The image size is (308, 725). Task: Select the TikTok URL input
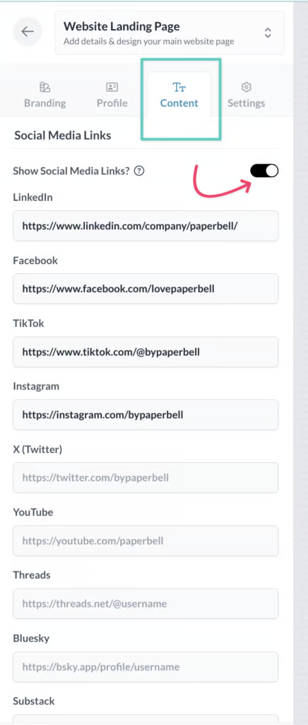coord(146,352)
